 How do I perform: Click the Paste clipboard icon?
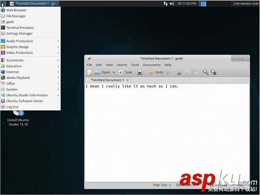pyautogui.click(x=195, y=73)
